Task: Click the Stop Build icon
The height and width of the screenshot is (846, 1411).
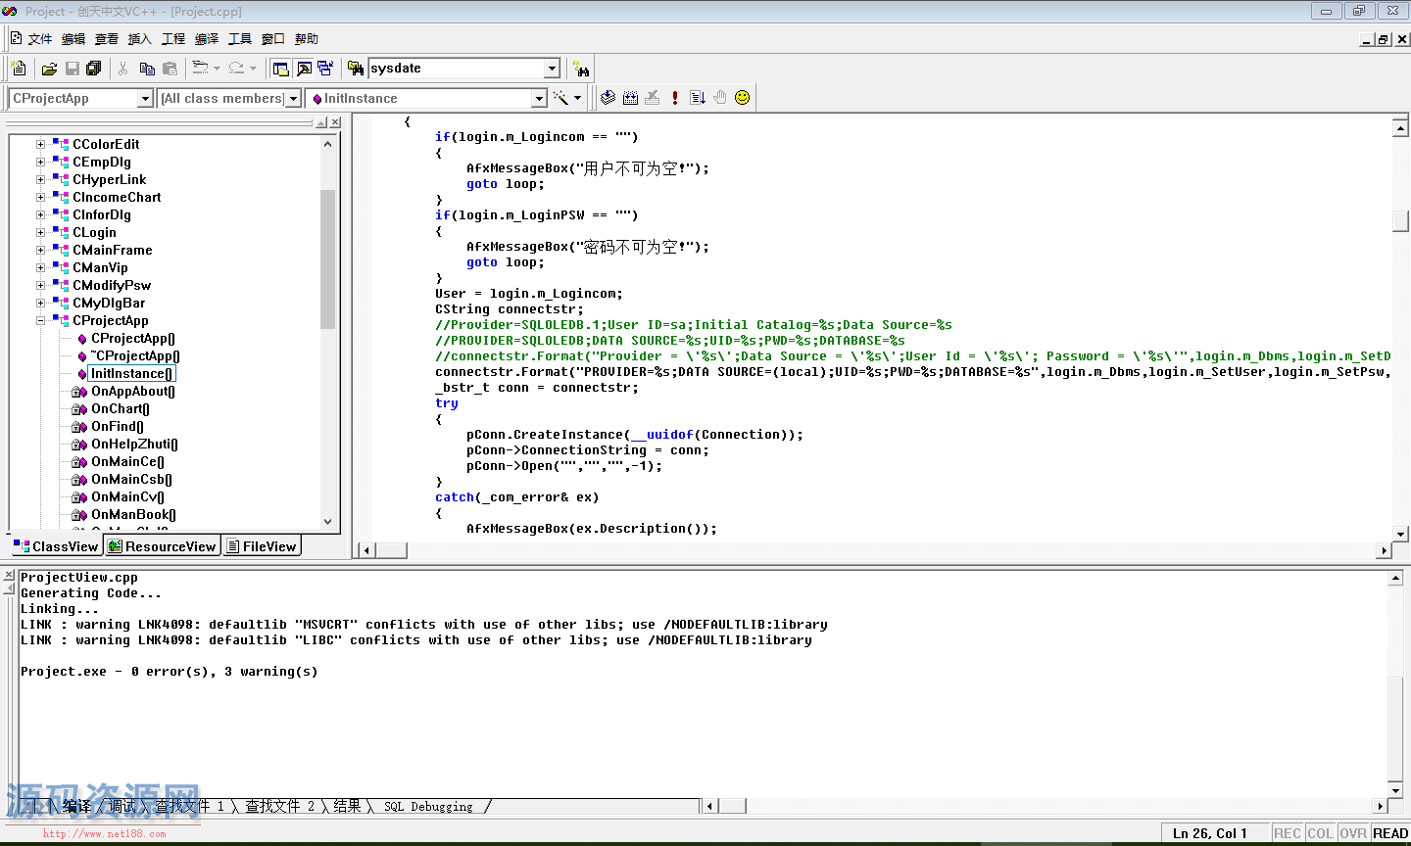Action: point(653,98)
